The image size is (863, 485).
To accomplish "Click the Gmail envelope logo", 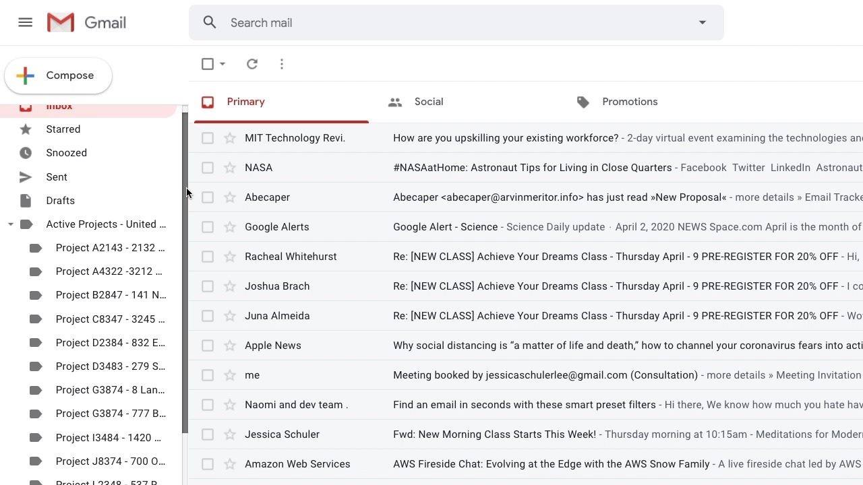I will 61,22.
